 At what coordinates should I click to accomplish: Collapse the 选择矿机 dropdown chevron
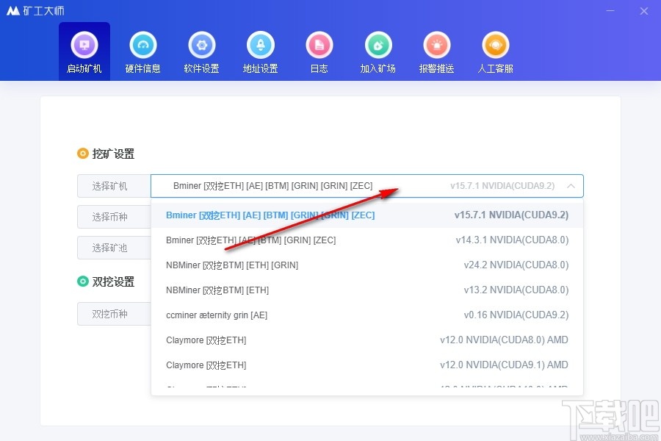[x=571, y=186]
